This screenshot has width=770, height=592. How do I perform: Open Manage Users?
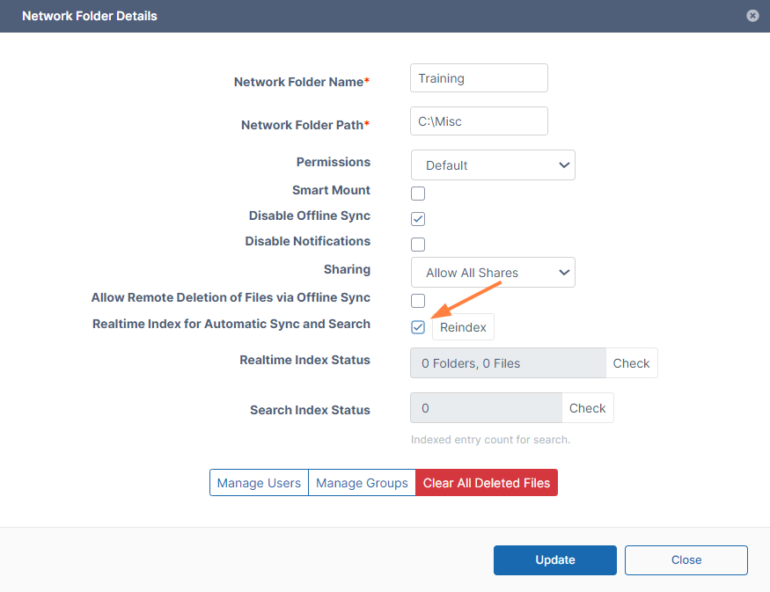pos(259,483)
